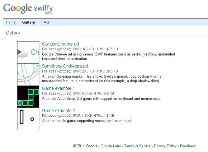The width and height of the screenshot is (208, 152).
Task: Open the Symphony Orchestra ad title link
Action: click(65, 66)
